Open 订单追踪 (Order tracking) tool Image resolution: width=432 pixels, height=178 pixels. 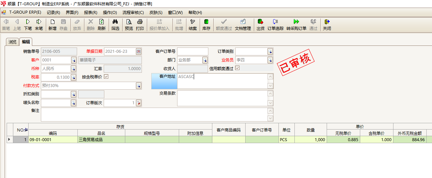pyautogui.click(x=275, y=25)
